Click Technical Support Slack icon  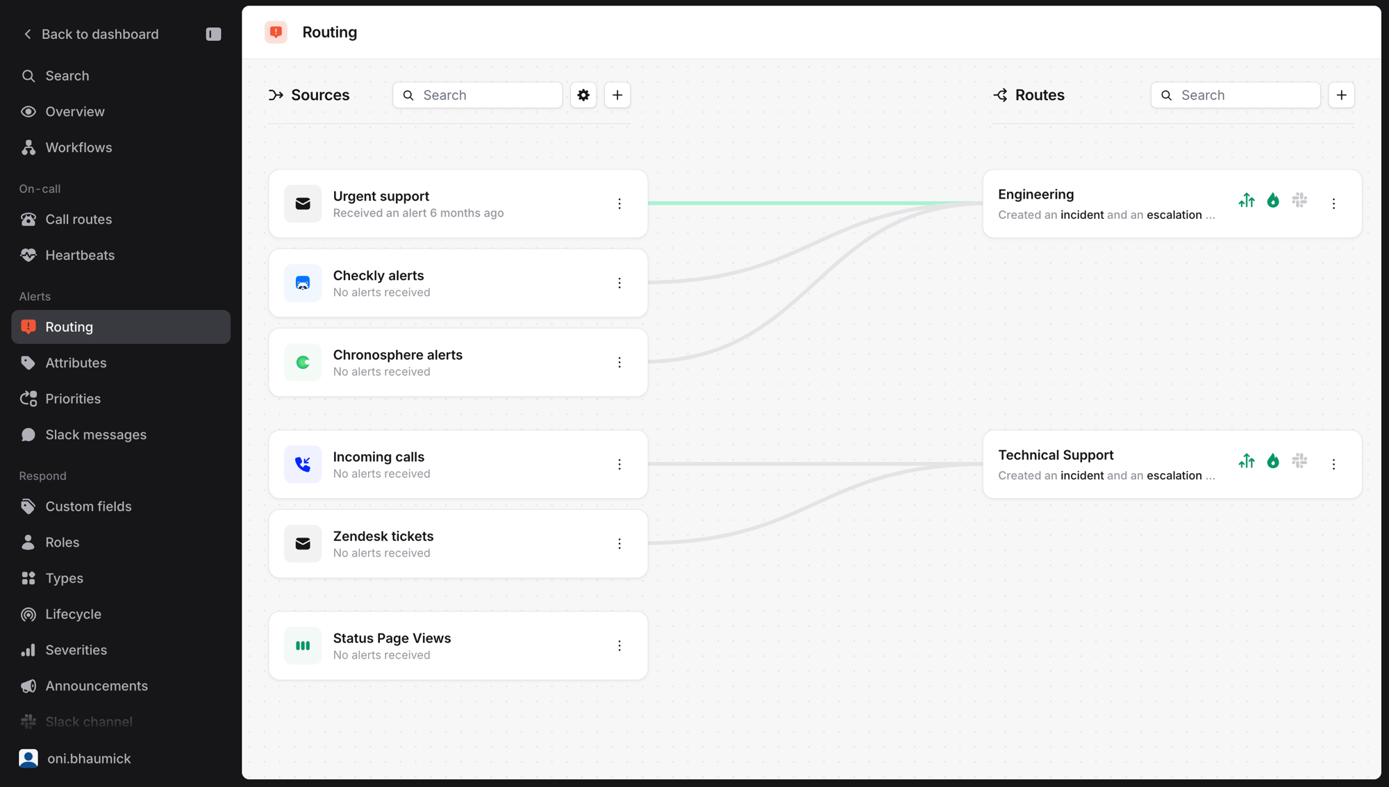click(x=1299, y=461)
